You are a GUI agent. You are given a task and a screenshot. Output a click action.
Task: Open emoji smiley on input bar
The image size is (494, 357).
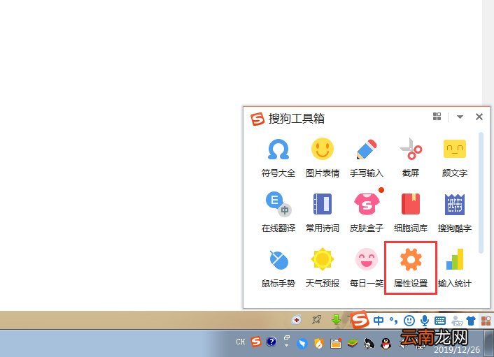point(409,321)
